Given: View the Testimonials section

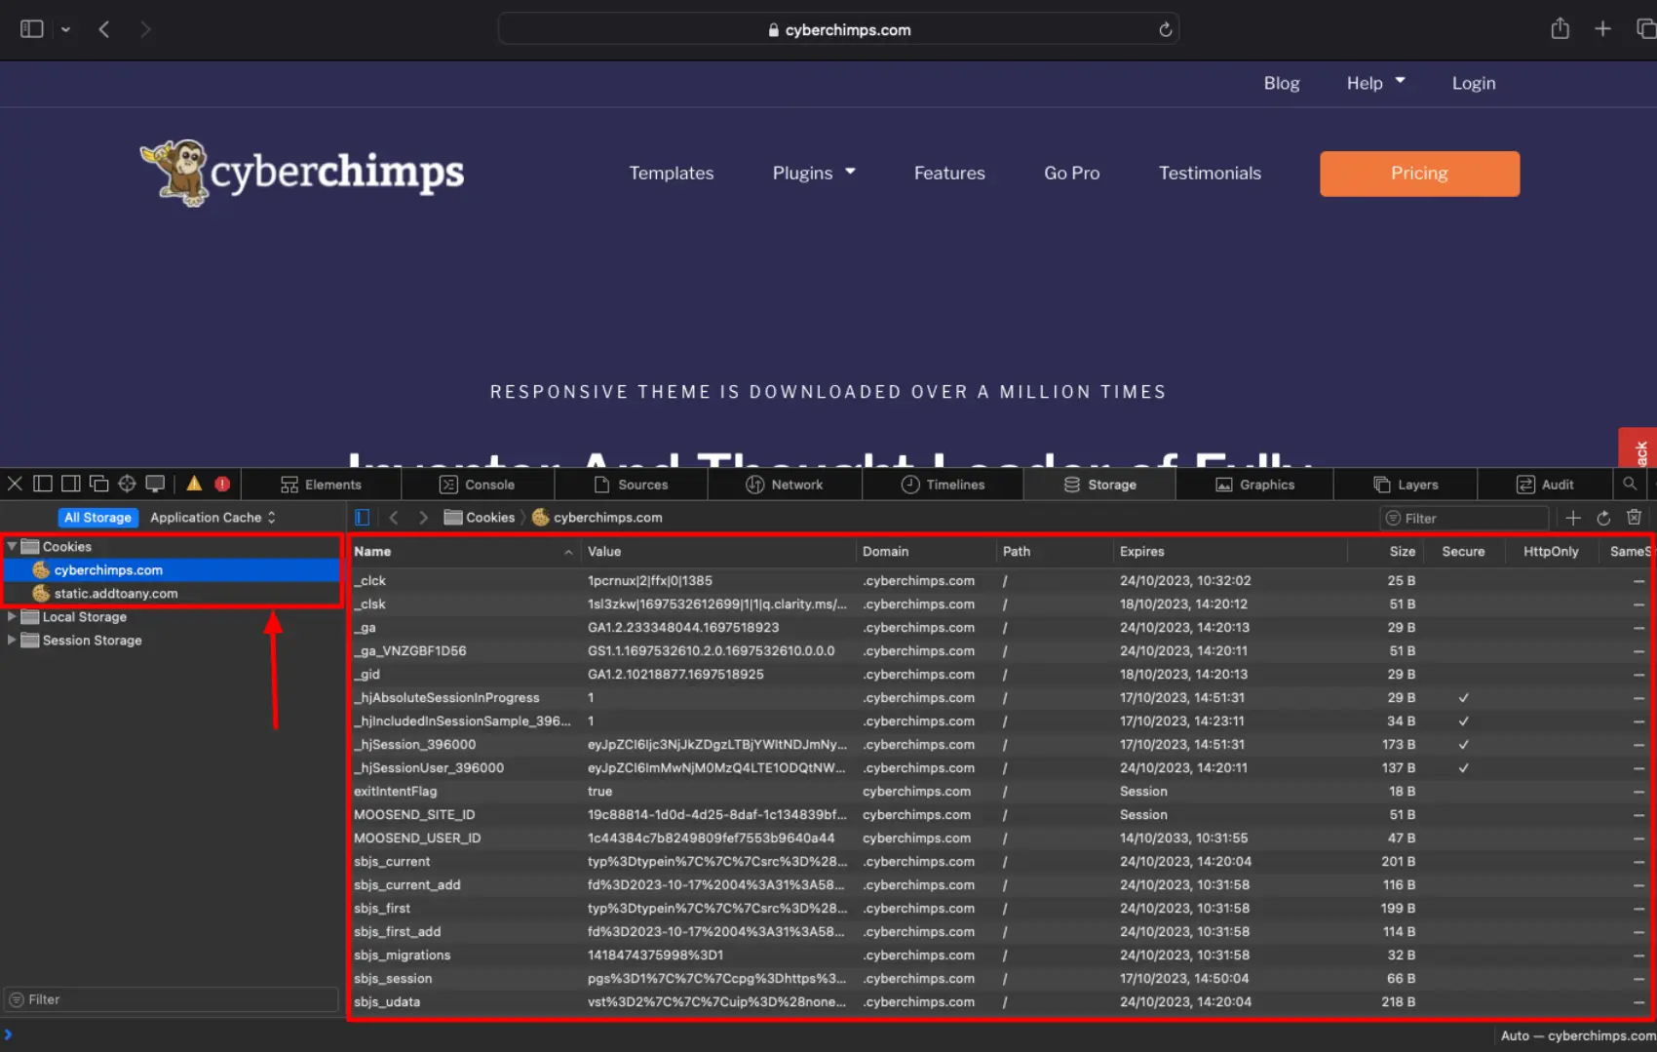Looking at the screenshot, I should pyautogui.click(x=1210, y=173).
